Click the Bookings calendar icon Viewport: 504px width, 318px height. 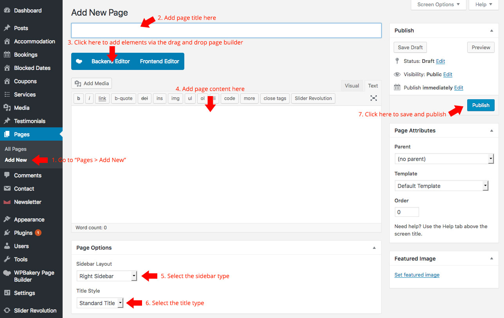(7, 55)
